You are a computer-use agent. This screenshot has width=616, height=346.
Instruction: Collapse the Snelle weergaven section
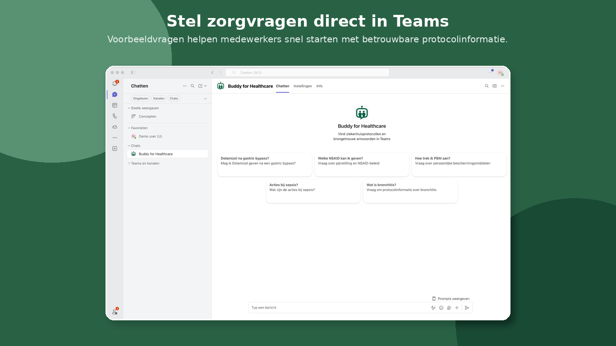(x=129, y=108)
